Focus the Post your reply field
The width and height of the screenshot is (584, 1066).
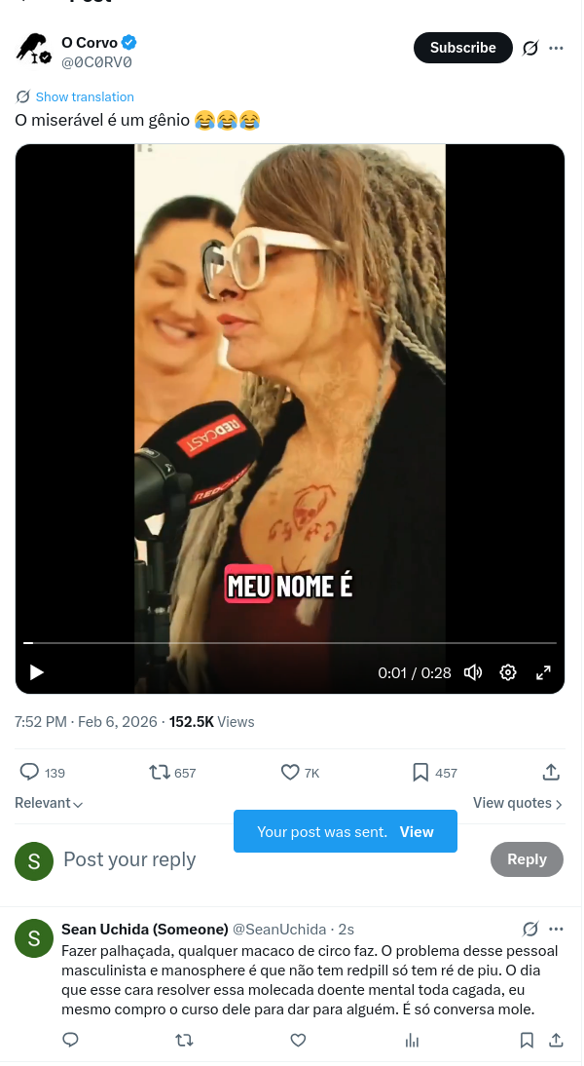coord(272,860)
